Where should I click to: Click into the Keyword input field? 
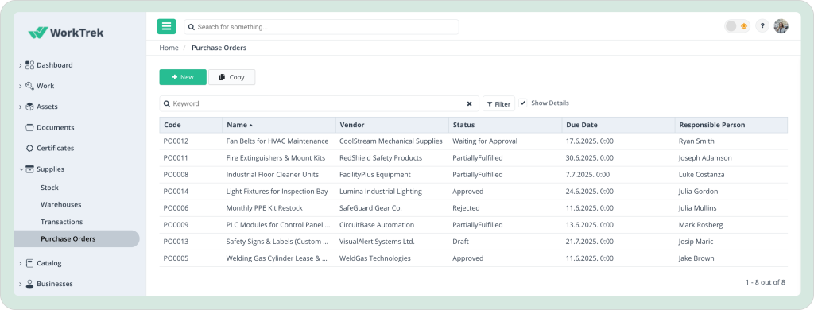tap(320, 104)
